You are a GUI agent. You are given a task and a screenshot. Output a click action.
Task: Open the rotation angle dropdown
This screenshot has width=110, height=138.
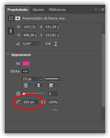38,44
